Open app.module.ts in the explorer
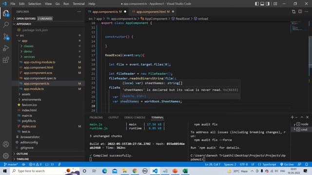This screenshot has width=312, height=175. tap(49, 89)
